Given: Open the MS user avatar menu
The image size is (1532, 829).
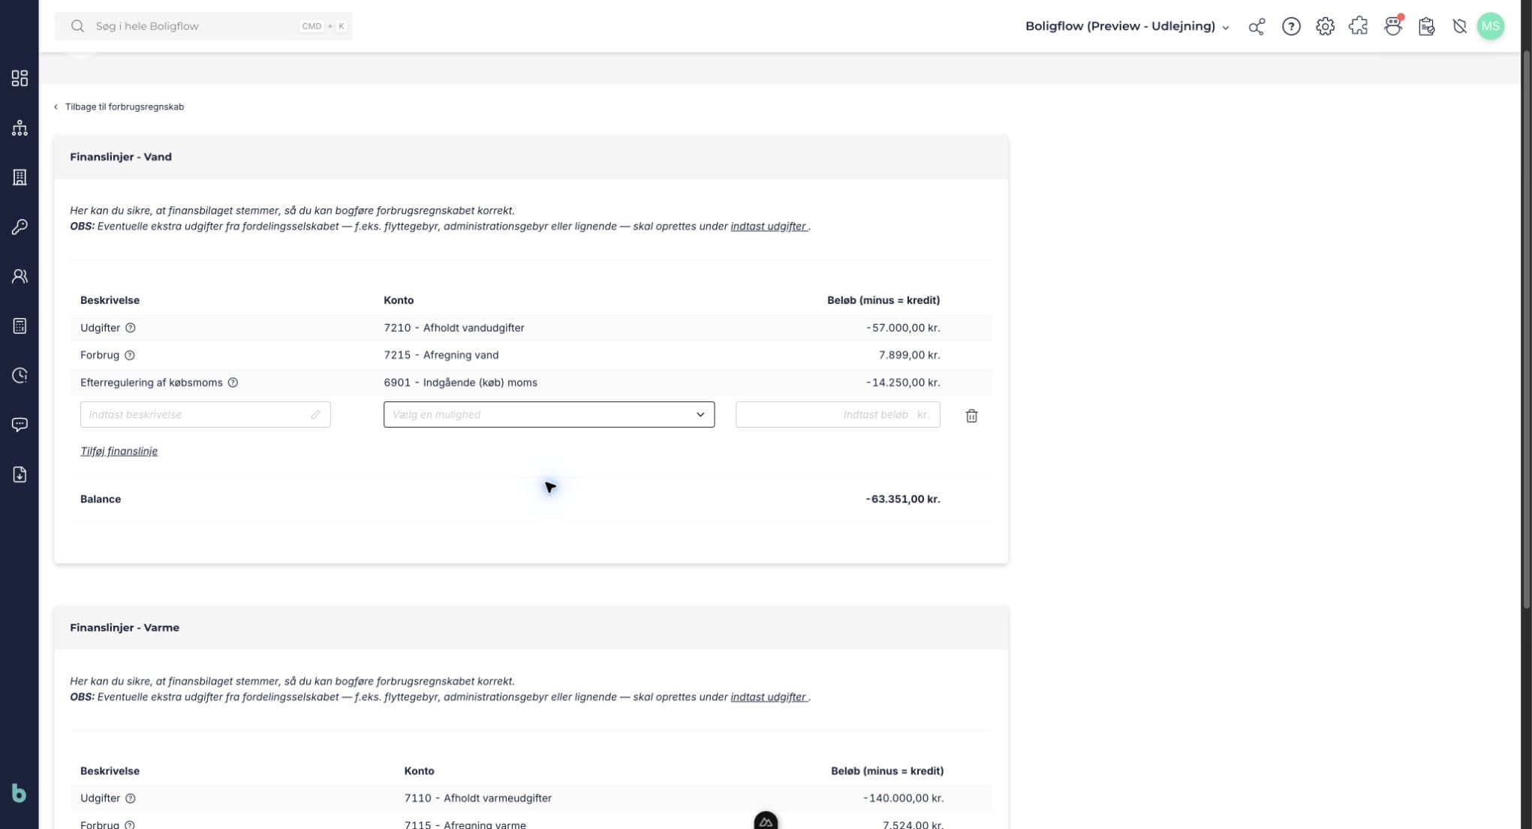Looking at the screenshot, I should [1491, 26].
